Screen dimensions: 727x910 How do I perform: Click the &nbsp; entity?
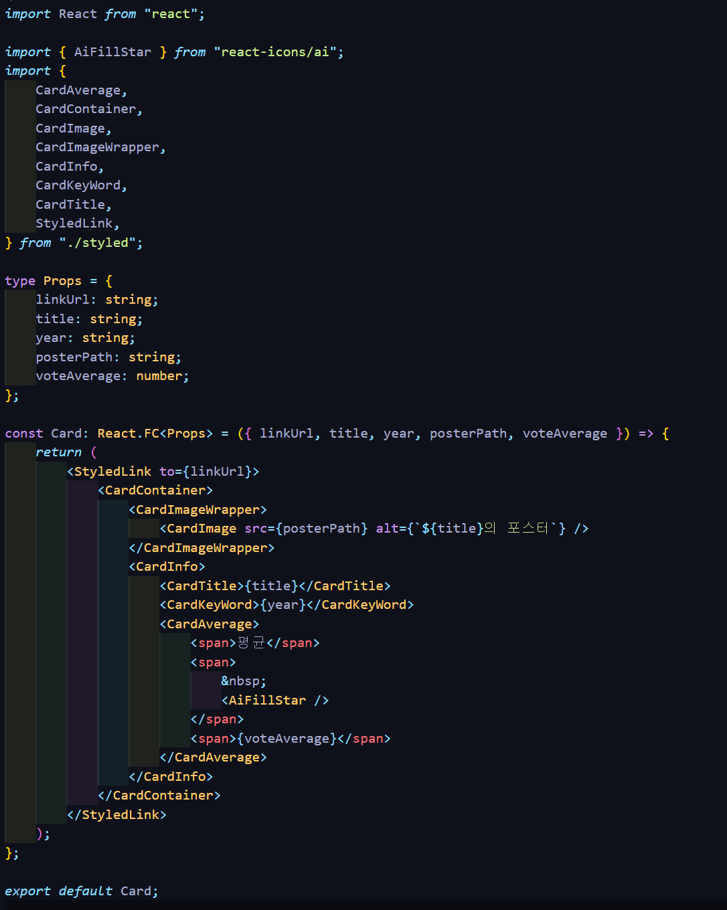tap(244, 681)
